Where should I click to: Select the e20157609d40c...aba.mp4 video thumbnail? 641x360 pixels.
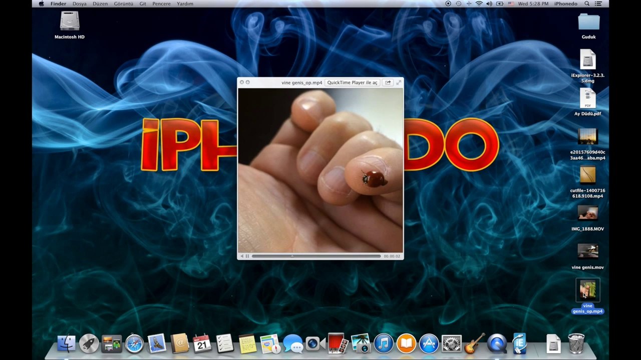588,137
